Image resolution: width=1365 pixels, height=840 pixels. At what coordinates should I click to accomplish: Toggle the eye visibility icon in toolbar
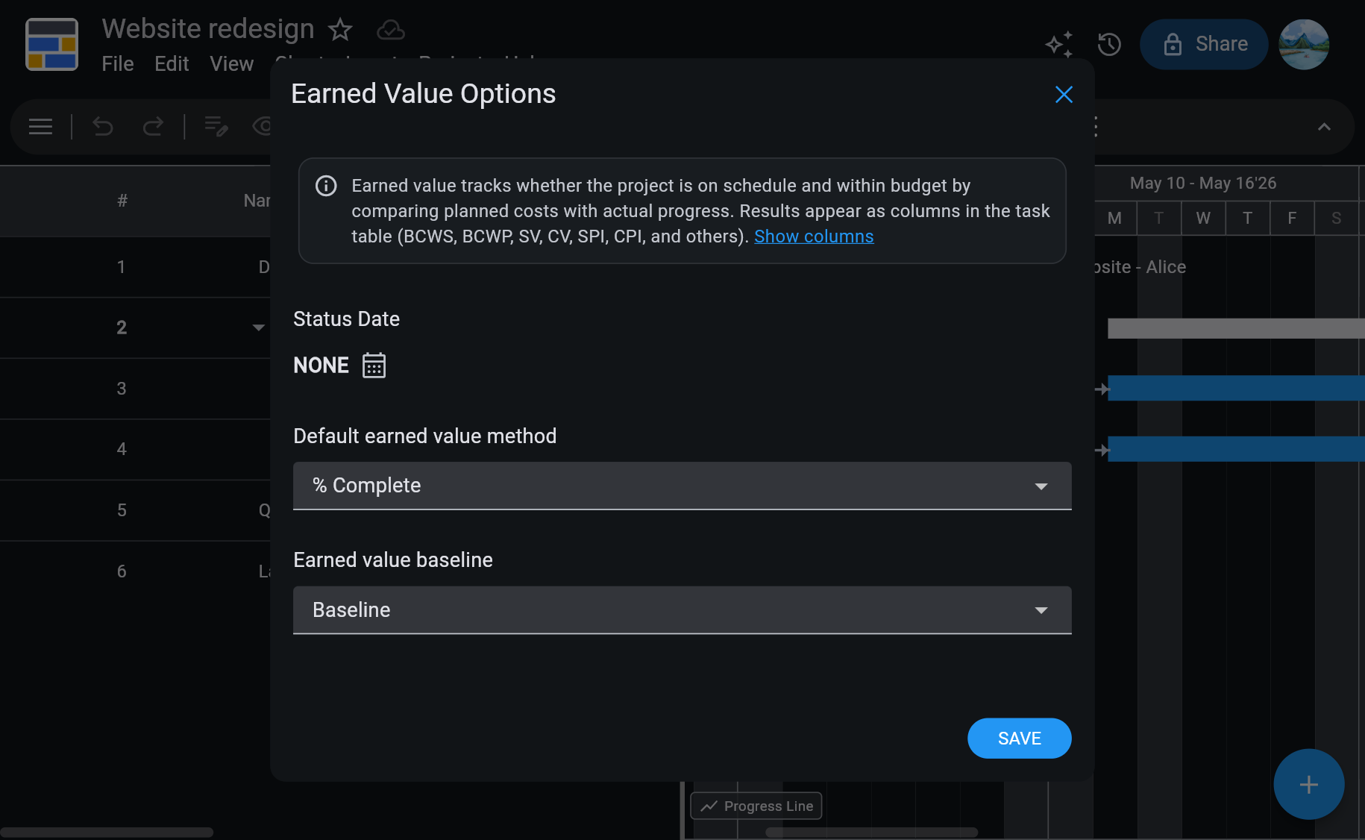pyautogui.click(x=263, y=126)
